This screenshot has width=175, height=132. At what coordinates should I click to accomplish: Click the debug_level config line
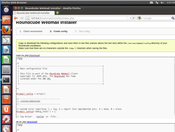click(36, 112)
